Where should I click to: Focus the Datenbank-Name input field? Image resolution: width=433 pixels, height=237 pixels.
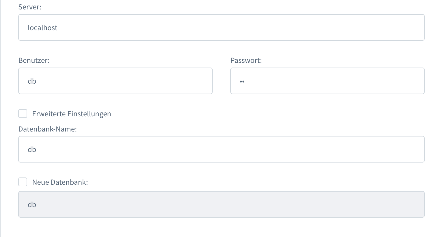tap(221, 149)
